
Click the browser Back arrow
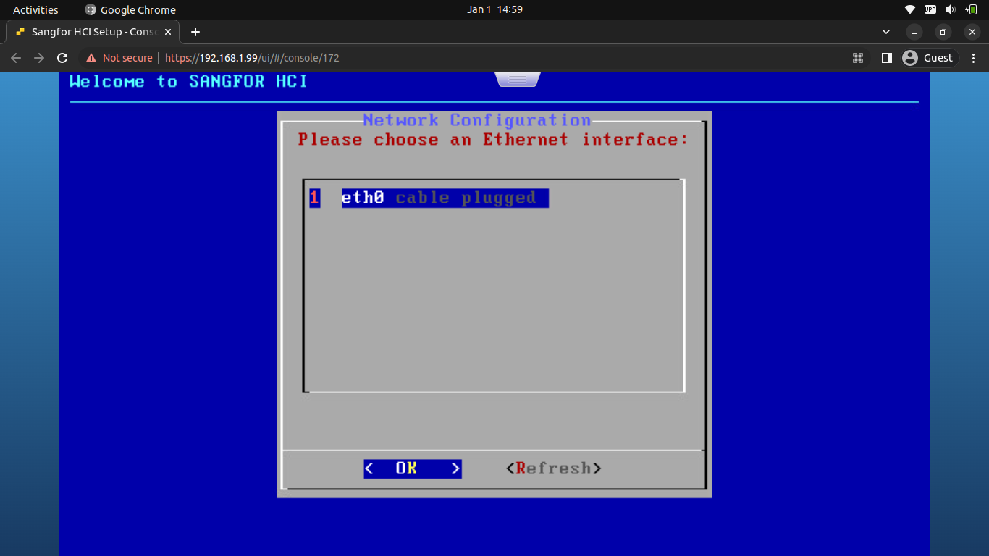[x=16, y=58]
